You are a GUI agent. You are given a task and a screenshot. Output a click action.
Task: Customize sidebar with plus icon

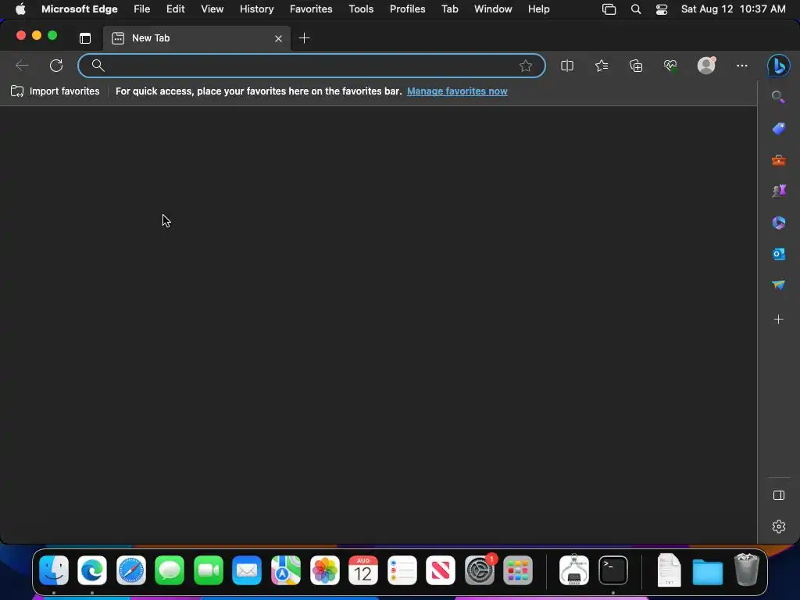779,320
